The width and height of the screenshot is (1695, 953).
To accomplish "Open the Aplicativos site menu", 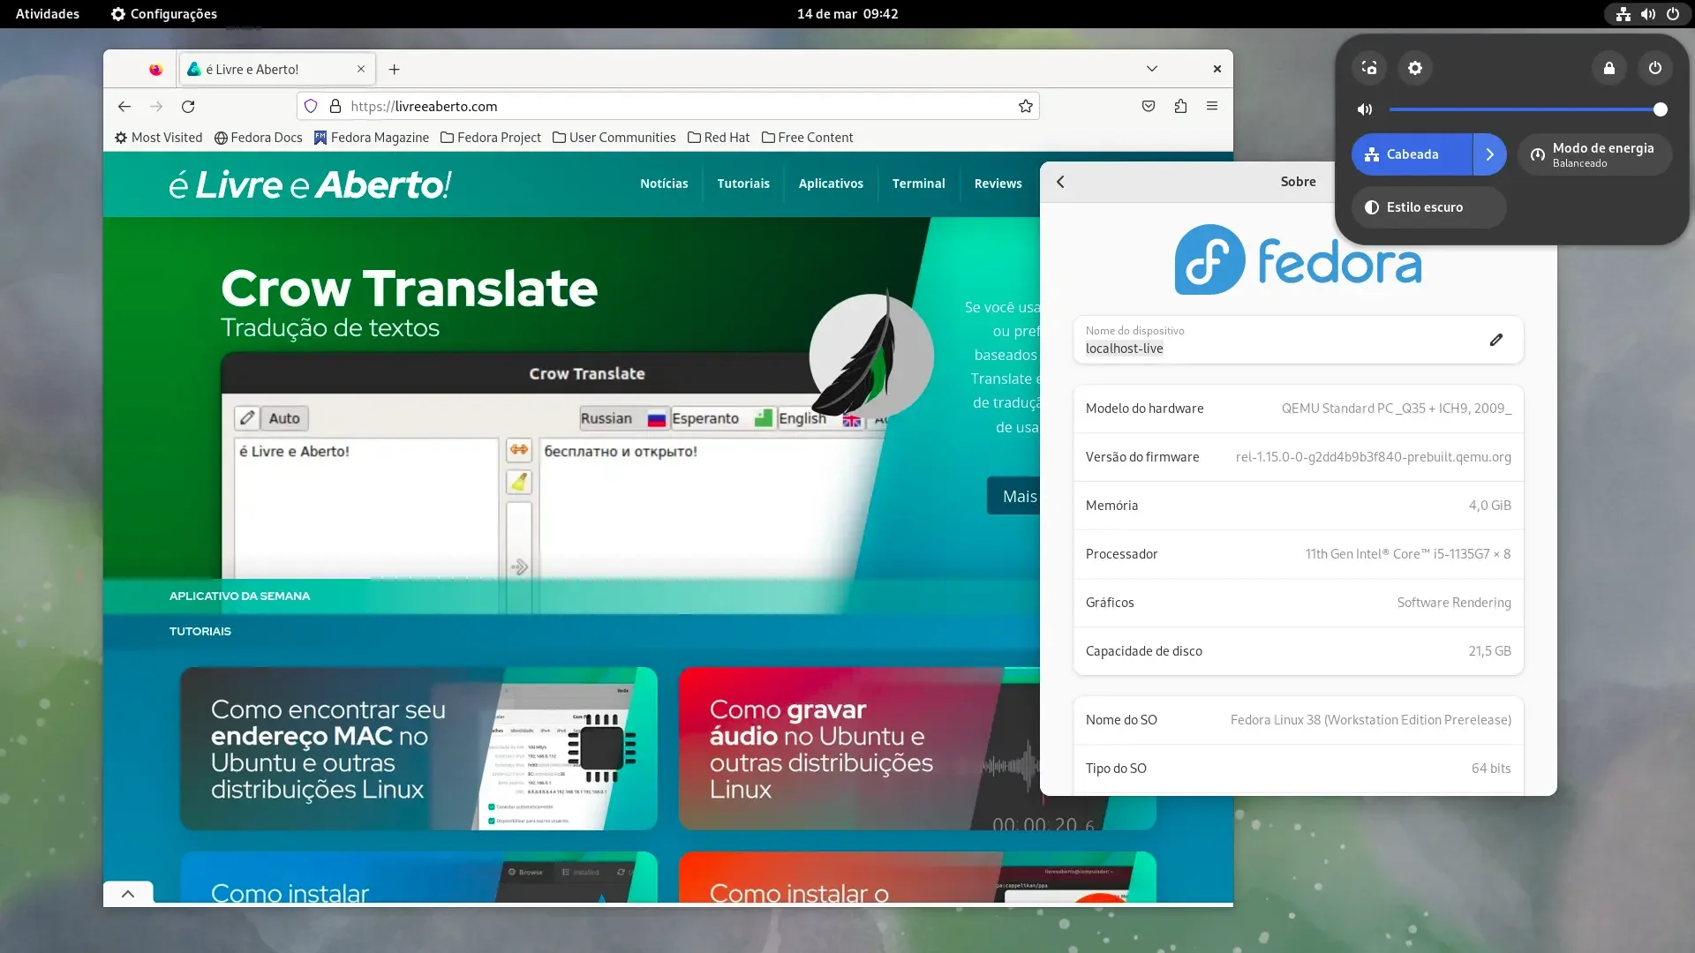I will click(831, 184).
